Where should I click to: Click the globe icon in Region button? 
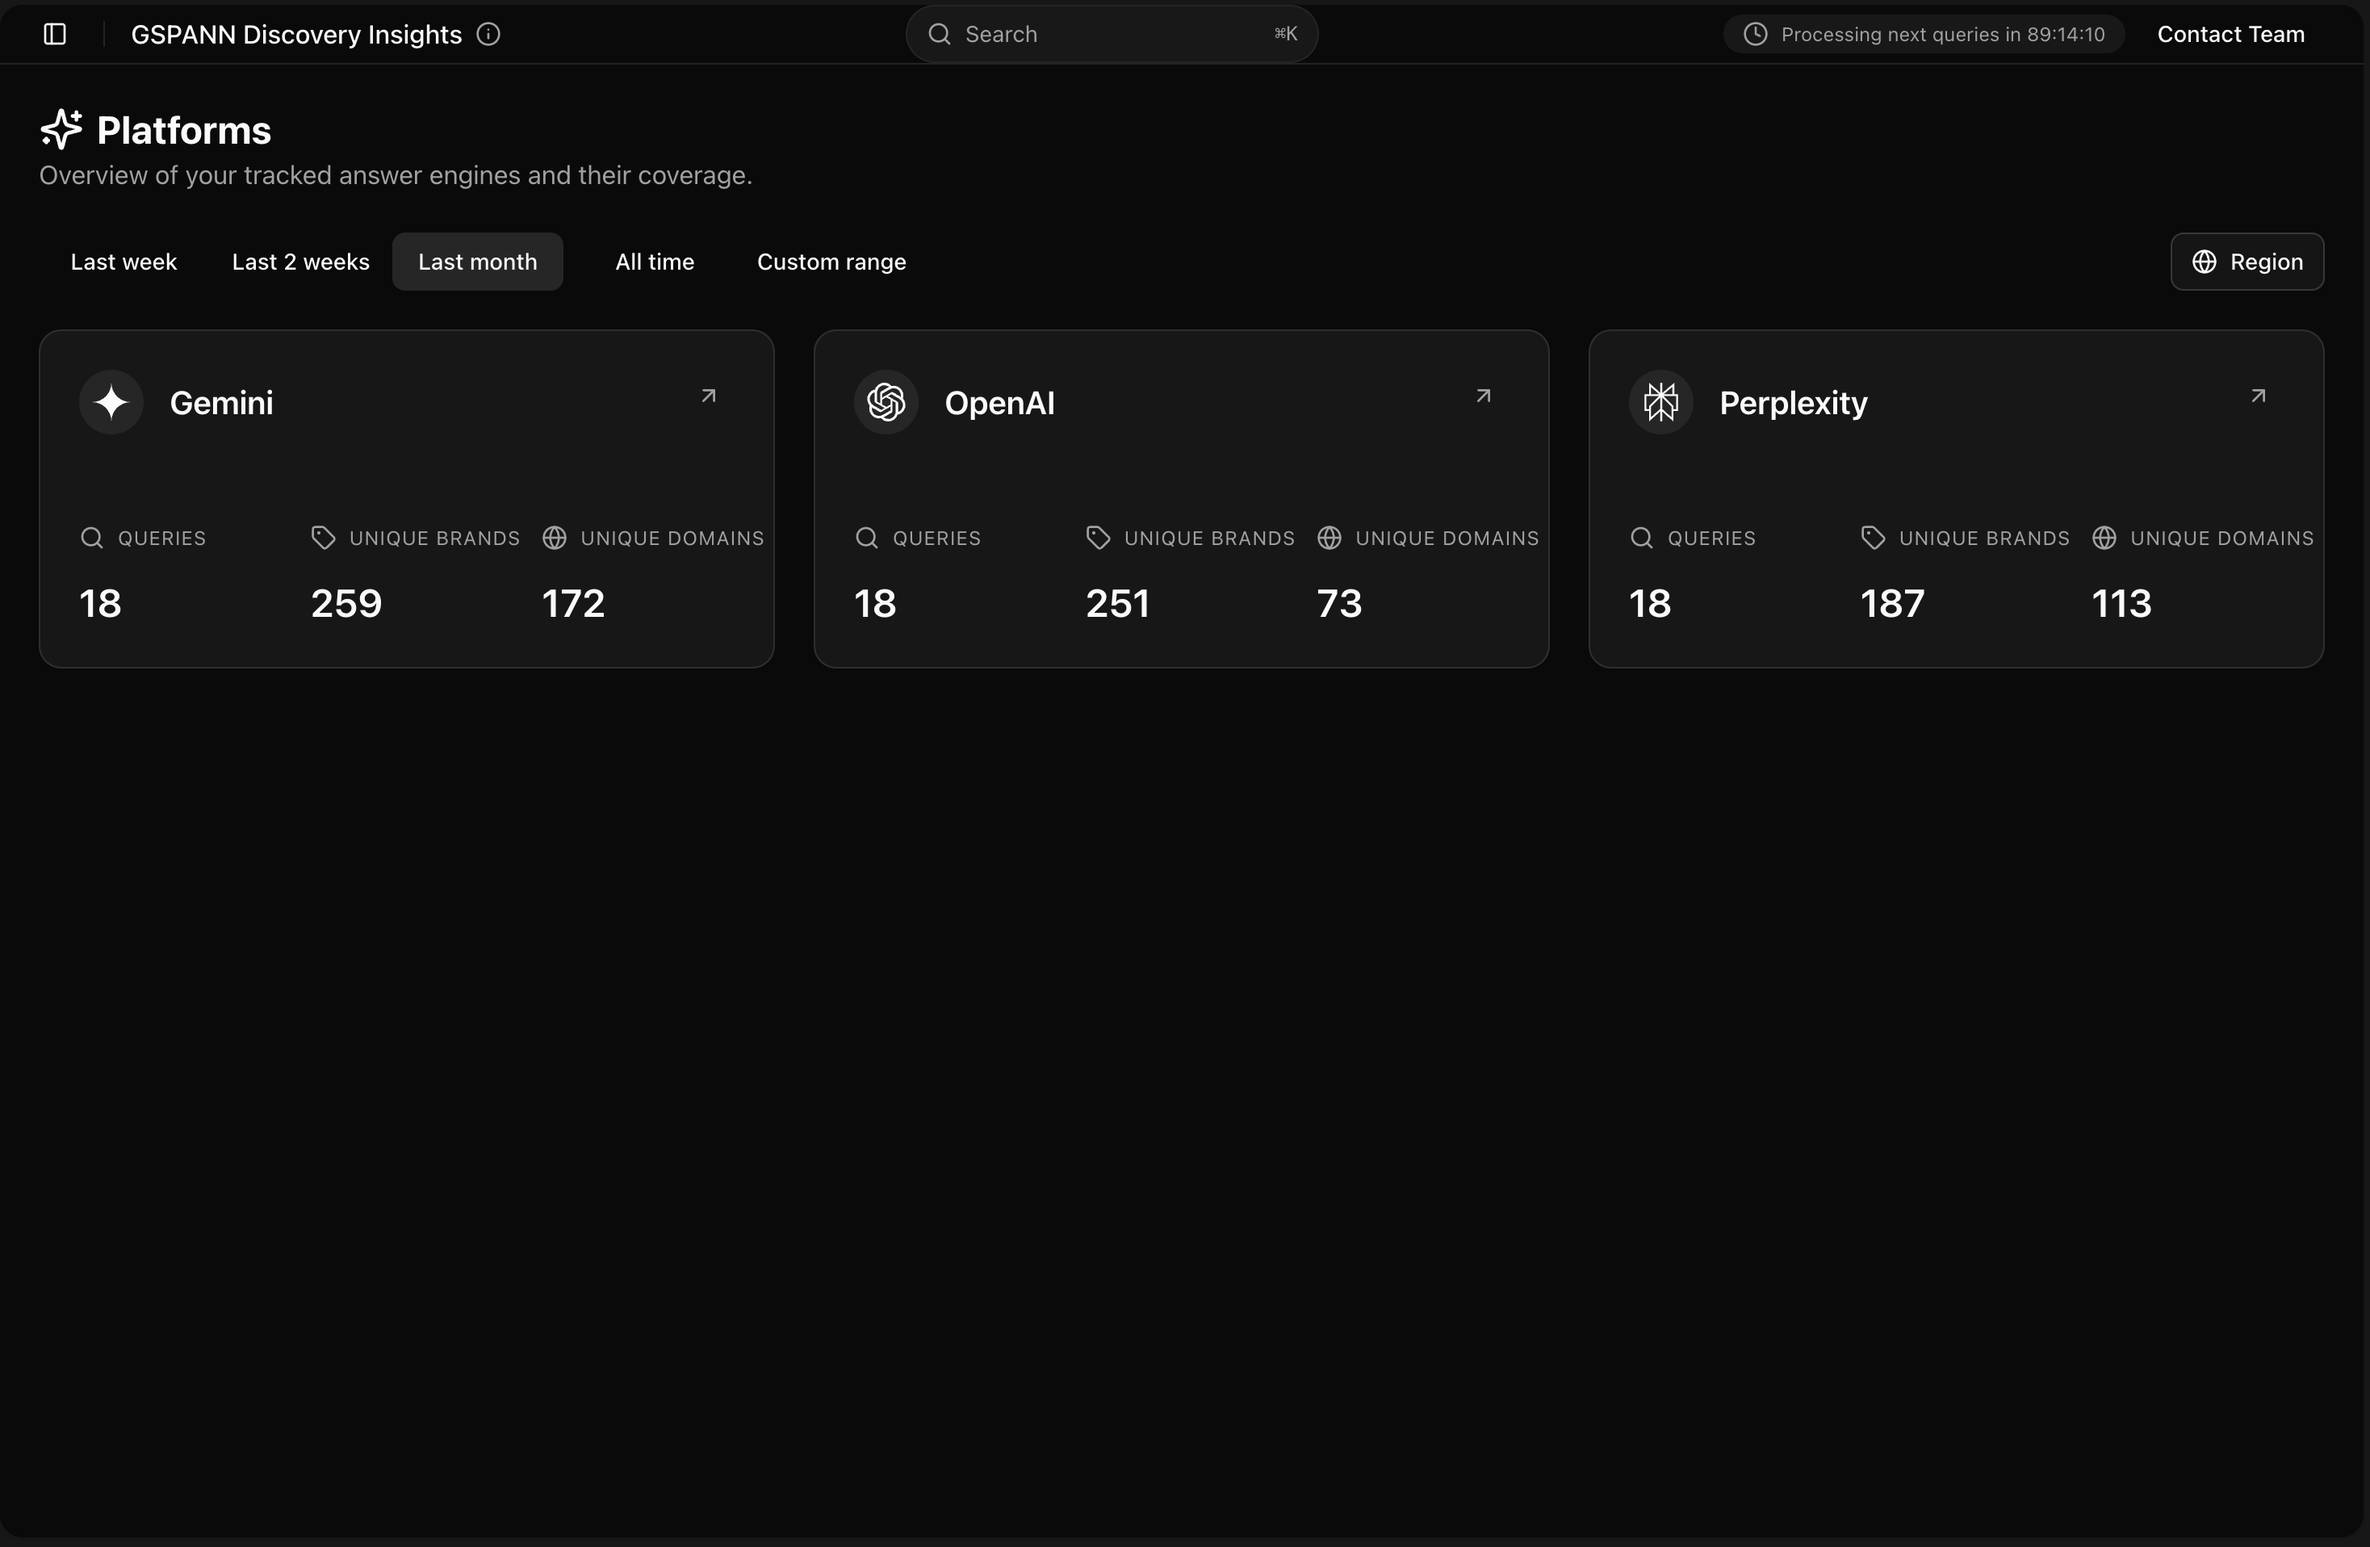pos(2205,262)
